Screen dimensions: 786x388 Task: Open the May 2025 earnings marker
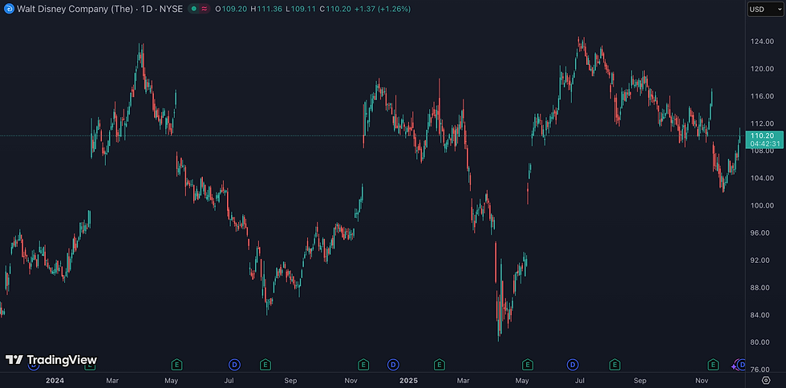tap(528, 365)
